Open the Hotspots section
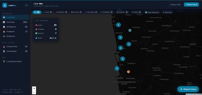 (x=15, y=31)
